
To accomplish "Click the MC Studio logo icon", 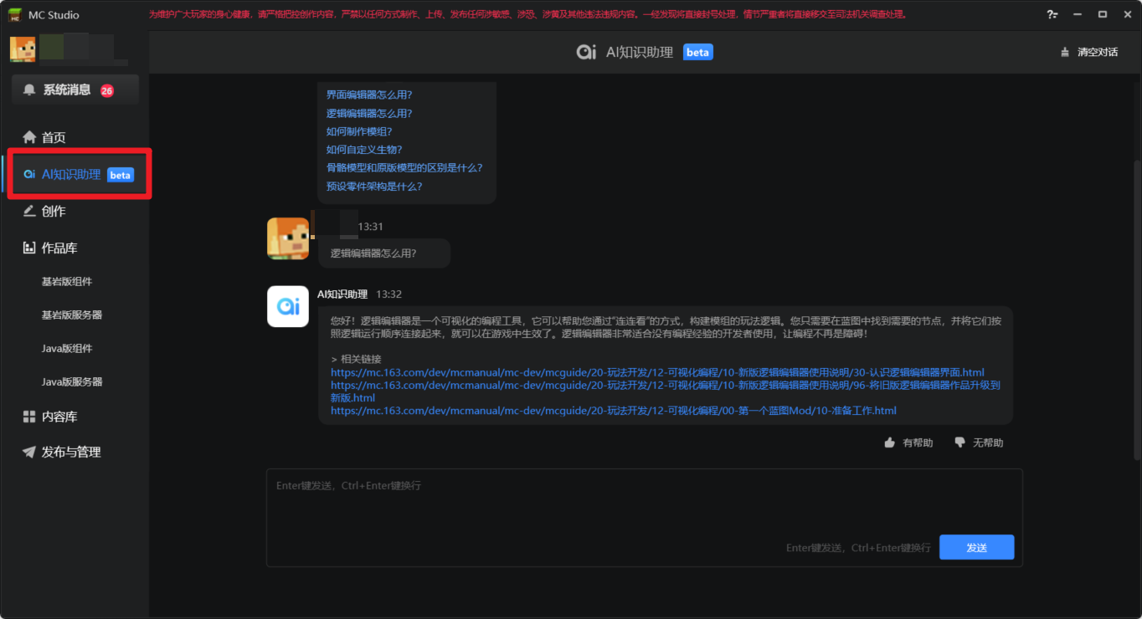I will (x=15, y=14).
